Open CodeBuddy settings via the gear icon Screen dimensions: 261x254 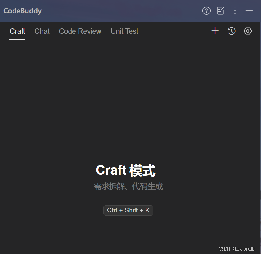click(x=248, y=31)
